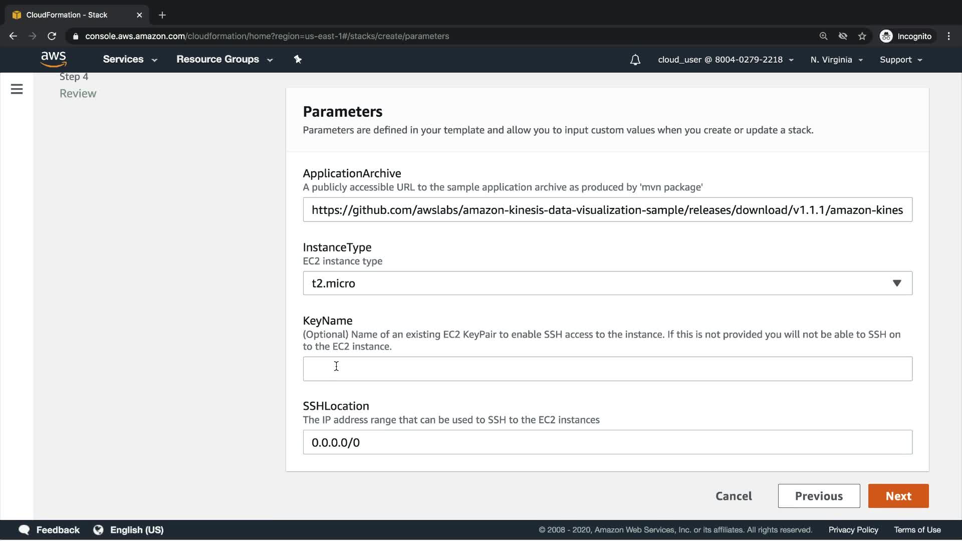The width and height of the screenshot is (962, 541).
Task: Open a new browser tab
Action: coord(162,15)
